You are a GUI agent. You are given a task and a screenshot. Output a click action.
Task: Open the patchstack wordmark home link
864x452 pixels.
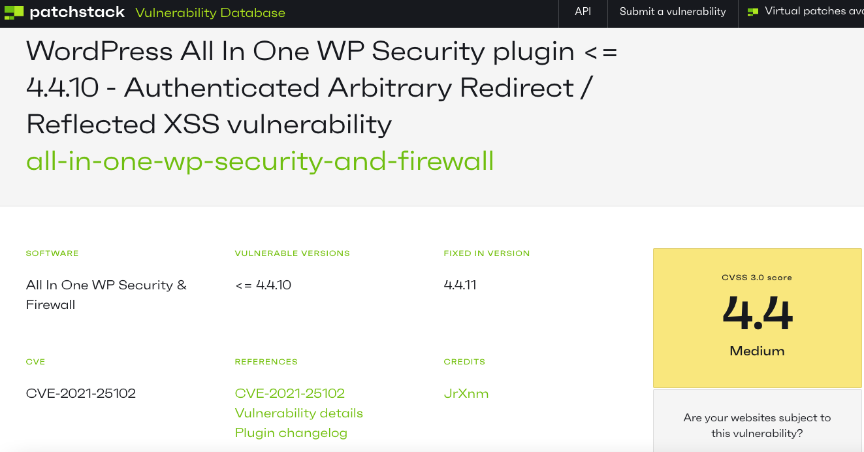coord(77,12)
